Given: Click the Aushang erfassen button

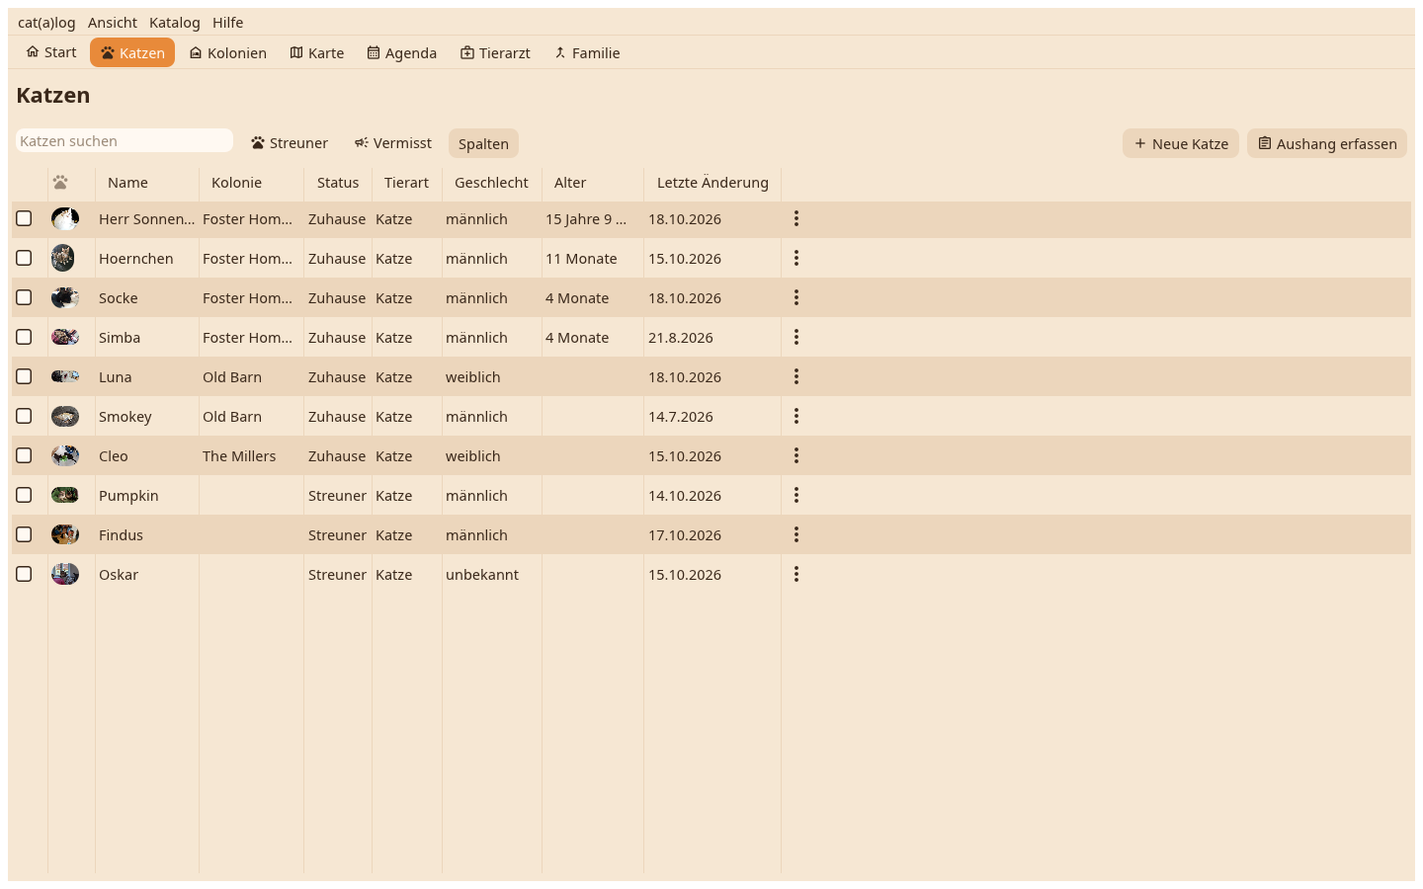Looking at the screenshot, I should 1327,143.
